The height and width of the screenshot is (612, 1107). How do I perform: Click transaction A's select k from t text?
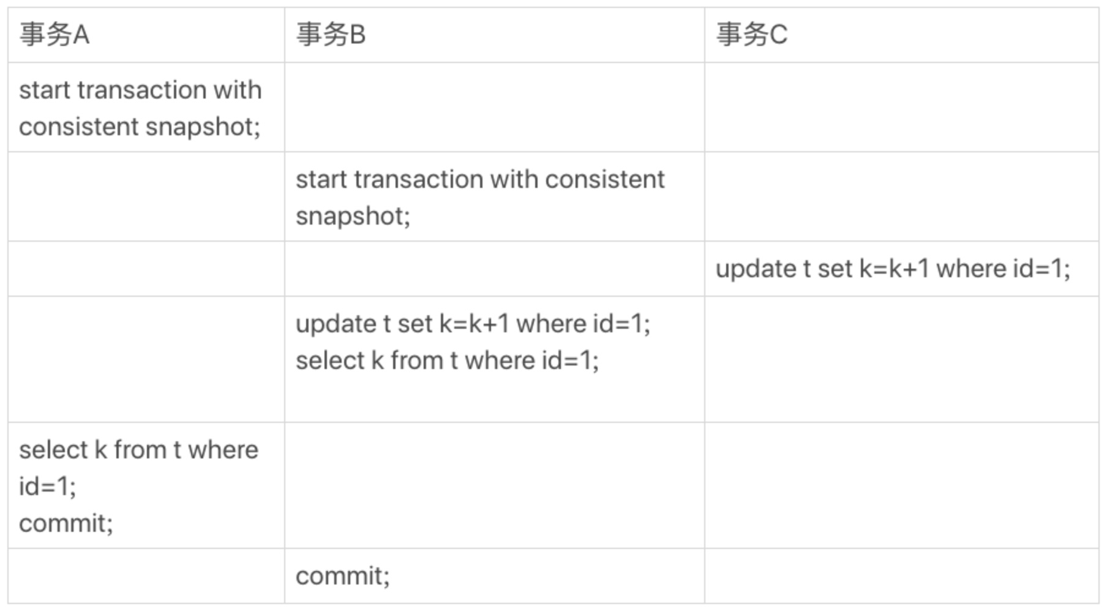tap(138, 468)
